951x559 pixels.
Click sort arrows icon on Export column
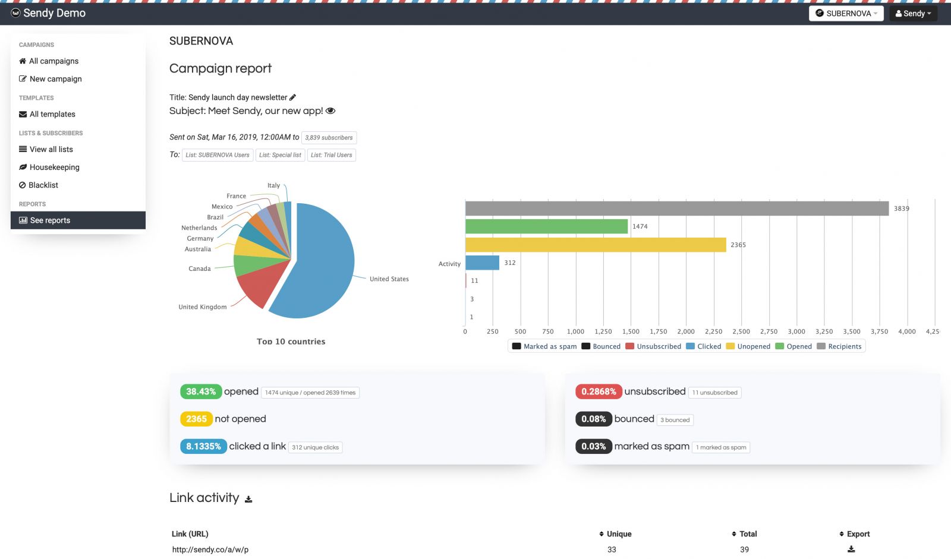click(842, 534)
